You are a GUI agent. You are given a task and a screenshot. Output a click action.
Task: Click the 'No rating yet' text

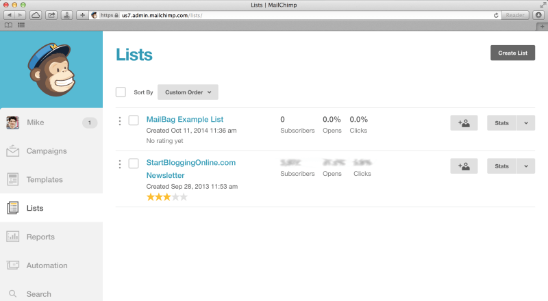(164, 141)
